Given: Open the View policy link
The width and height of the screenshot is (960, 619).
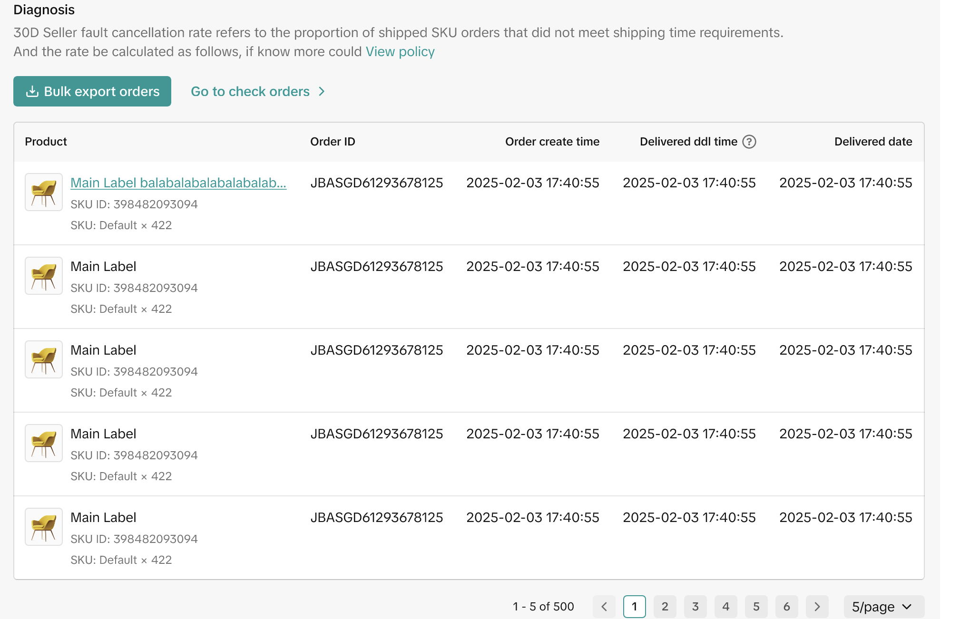Looking at the screenshot, I should click(400, 51).
